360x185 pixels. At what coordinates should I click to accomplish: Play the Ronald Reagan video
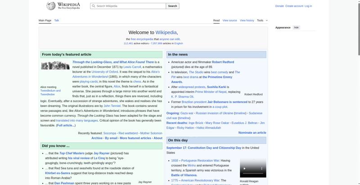pos(244,168)
